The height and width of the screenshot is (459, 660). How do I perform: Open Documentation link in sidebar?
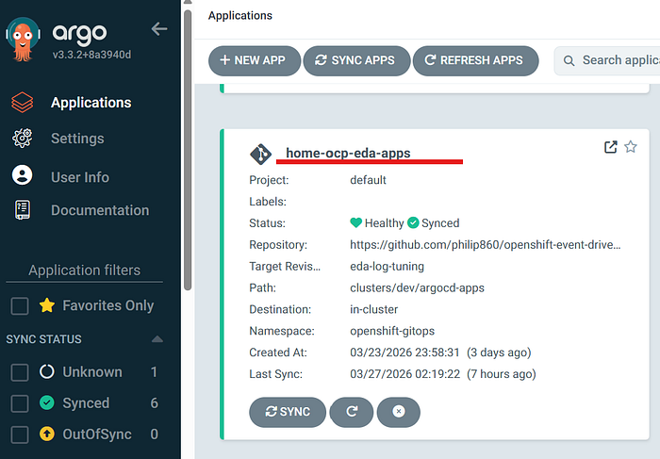(x=100, y=210)
